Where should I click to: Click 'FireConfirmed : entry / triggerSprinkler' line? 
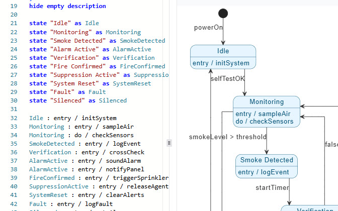coord(99,178)
